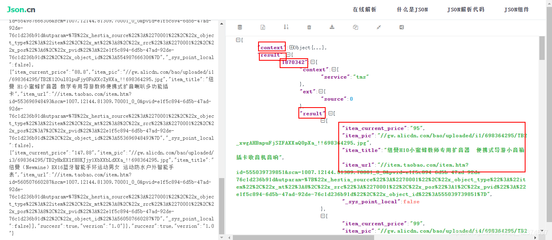
Task: Collapse the 1870342 object node
Action: click(x=312, y=62)
